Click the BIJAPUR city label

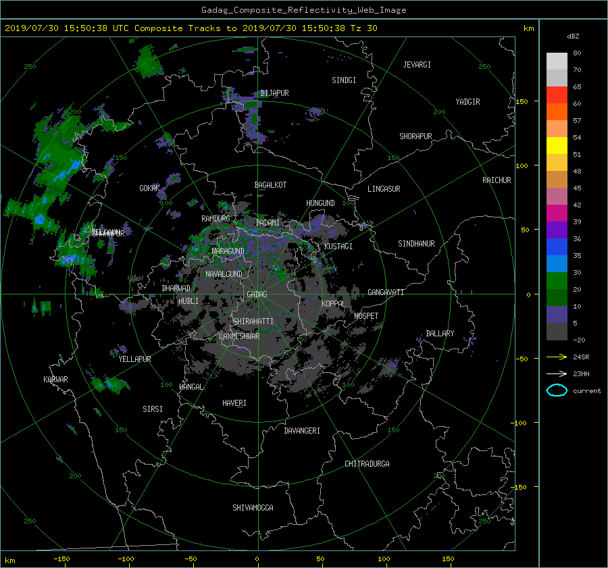click(x=274, y=93)
